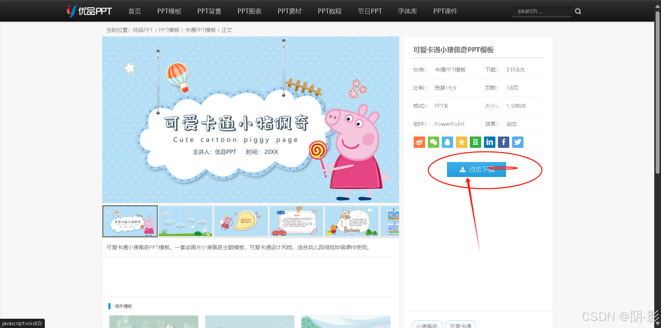Share to Douban icon

(475, 142)
